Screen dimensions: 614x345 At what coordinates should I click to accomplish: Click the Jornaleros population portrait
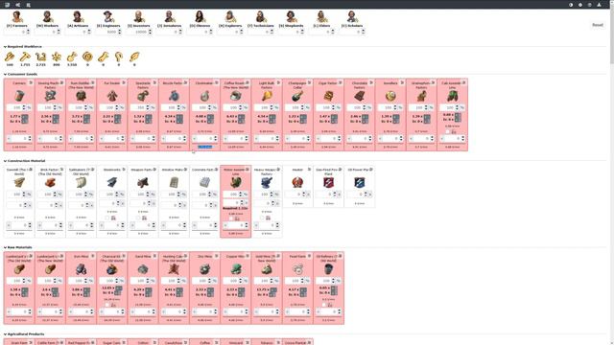[169, 16]
